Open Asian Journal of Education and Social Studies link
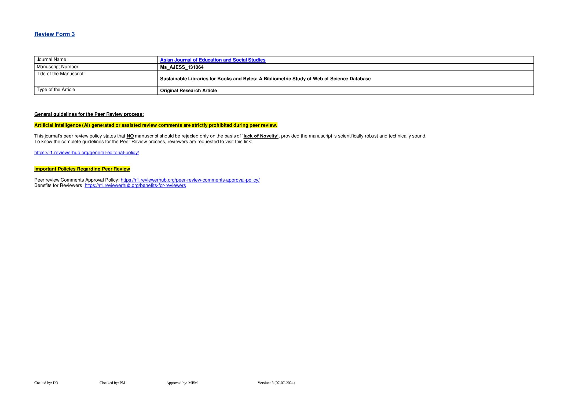The height and width of the screenshot is (402, 568). [x=212, y=60]
